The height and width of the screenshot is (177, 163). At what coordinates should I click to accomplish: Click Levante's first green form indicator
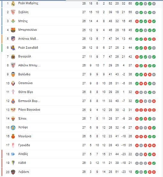tap(137, 172)
